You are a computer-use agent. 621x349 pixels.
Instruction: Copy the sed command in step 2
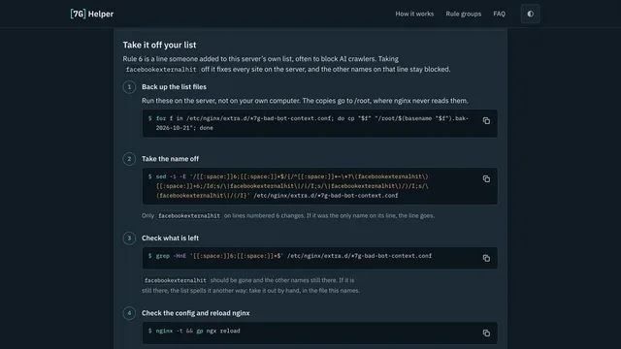[486, 178]
